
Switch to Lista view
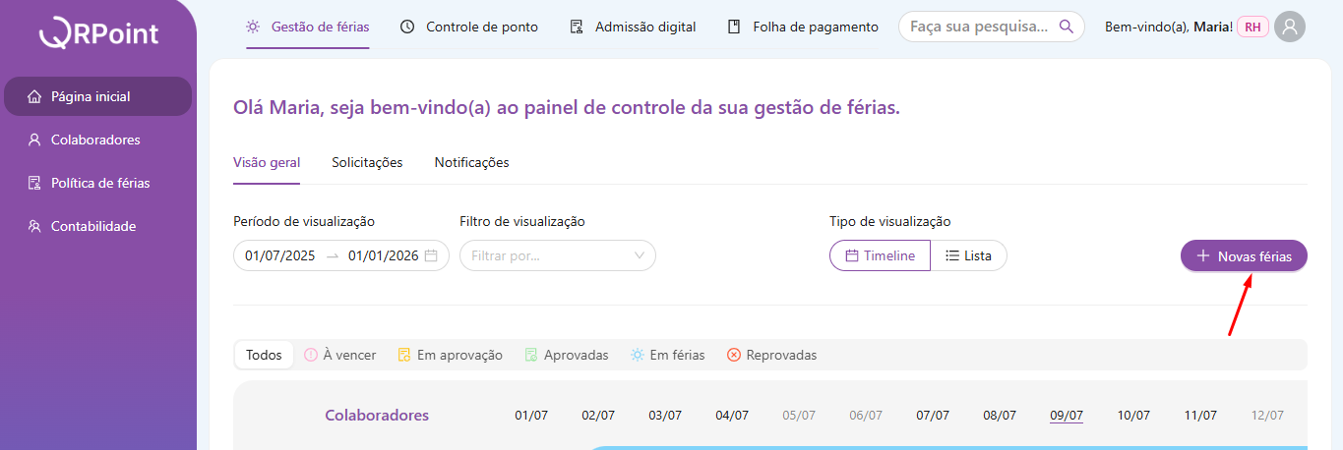point(968,255)
